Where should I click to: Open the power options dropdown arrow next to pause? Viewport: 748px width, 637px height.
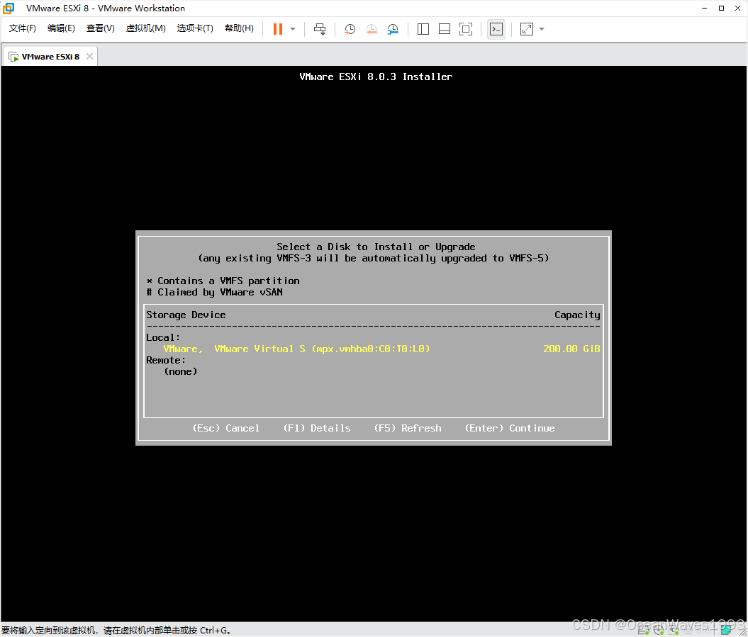point(293,29)
